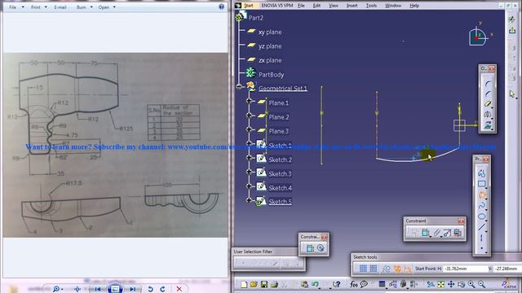Click Animate Constraint icon

(x=447, y=233)
